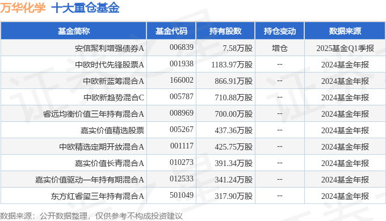This screenshot has height=221, width=386.
Task: Select fund 中欧新趋势混合C
Action: tap(114, 97)
